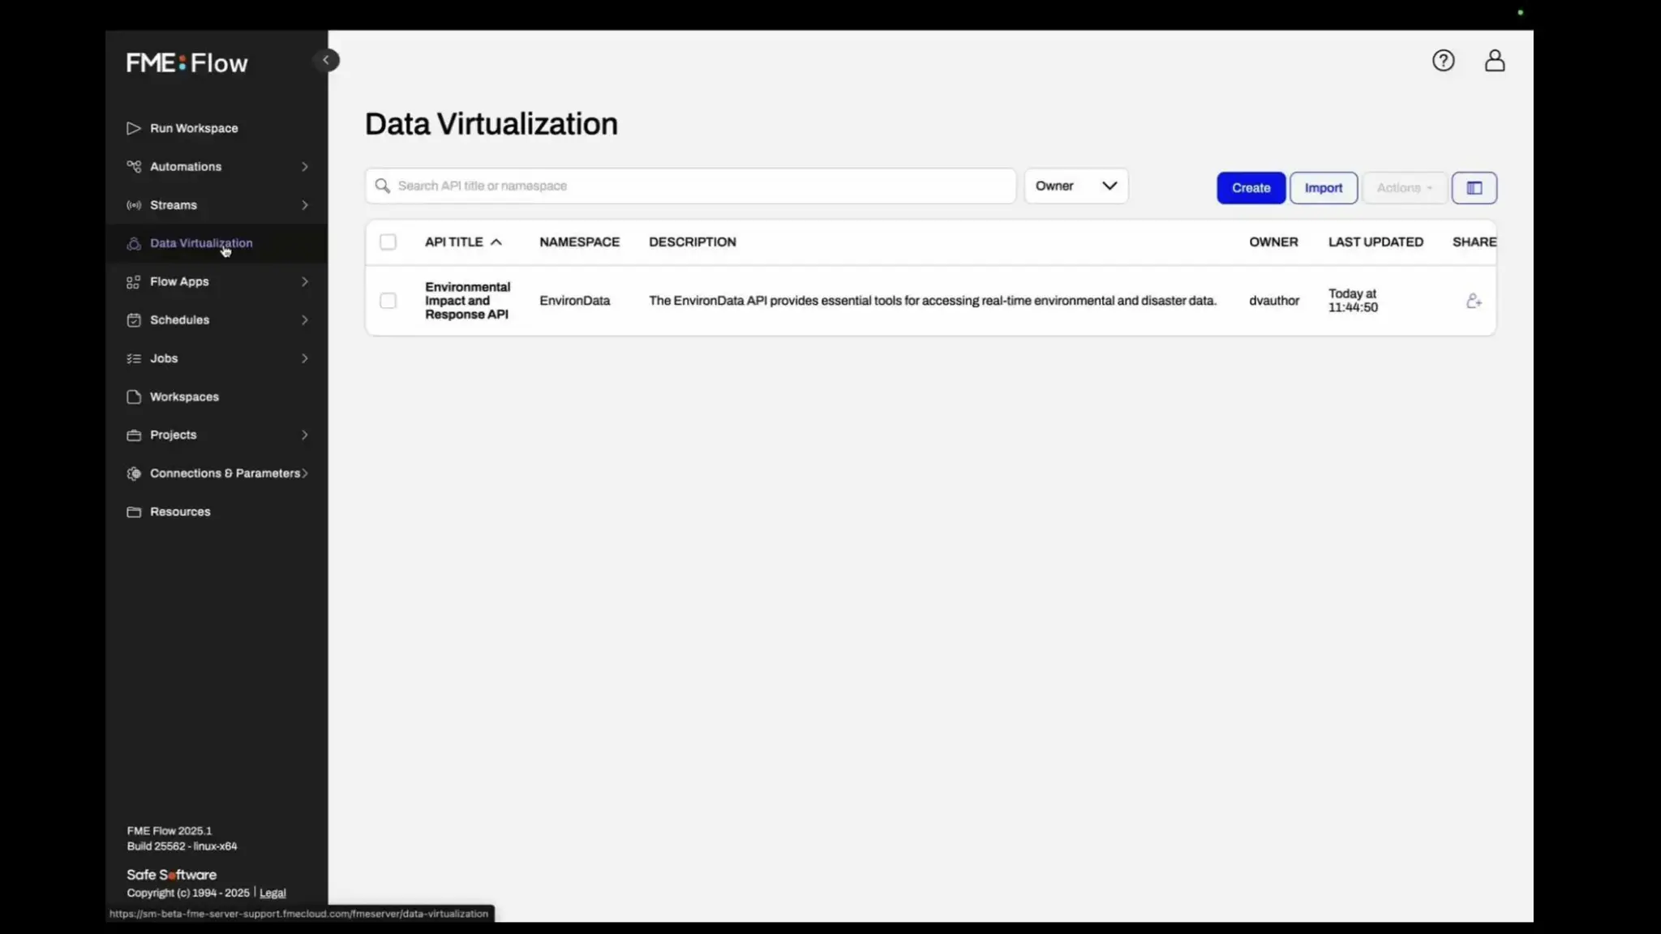This screenshot has width=1661, height=934.
Task: Expand the Flow Apps submenu chevron
Action: click(305, 281)
